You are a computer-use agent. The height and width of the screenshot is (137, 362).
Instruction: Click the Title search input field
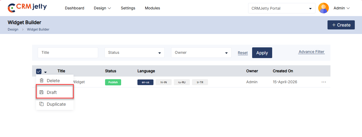click(x=68, y=53)
